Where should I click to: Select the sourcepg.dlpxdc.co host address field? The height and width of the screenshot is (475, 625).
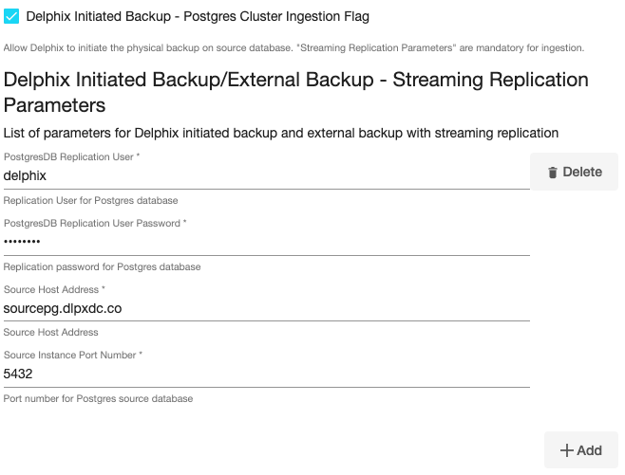[266, 308]
